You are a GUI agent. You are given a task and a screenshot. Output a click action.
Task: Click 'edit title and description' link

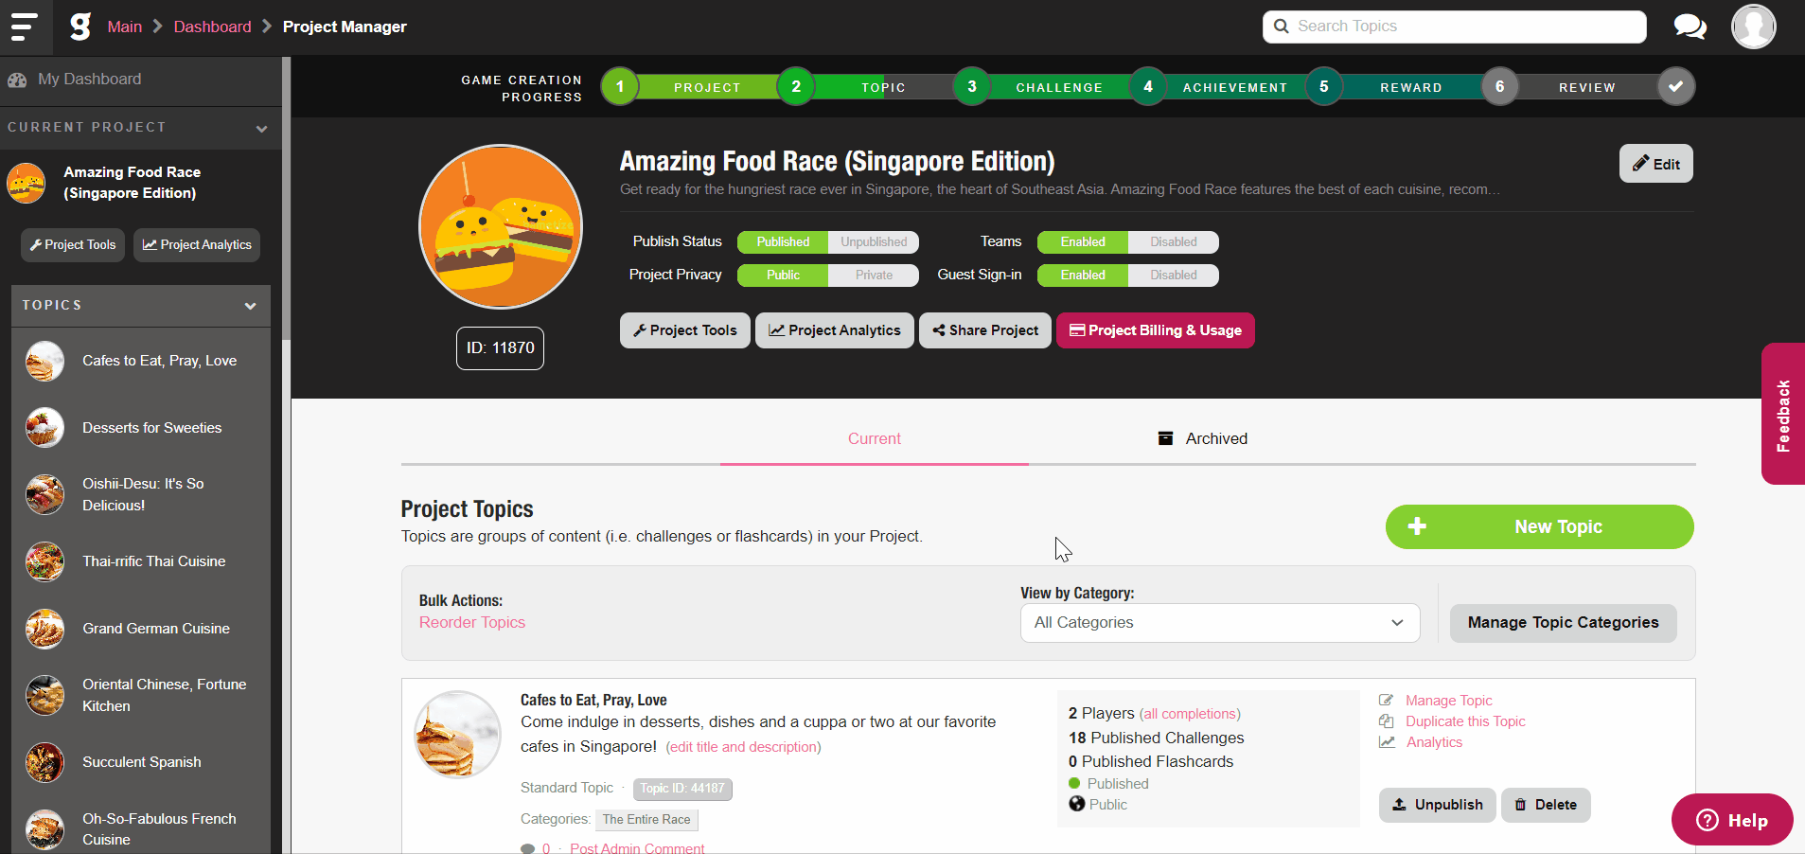[x=743, y=747]
